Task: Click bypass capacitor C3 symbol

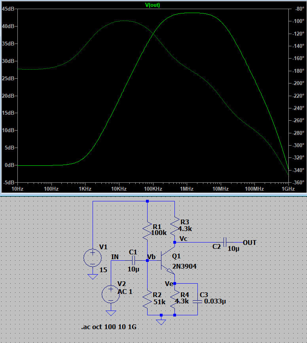Action: tap(197, 301)
